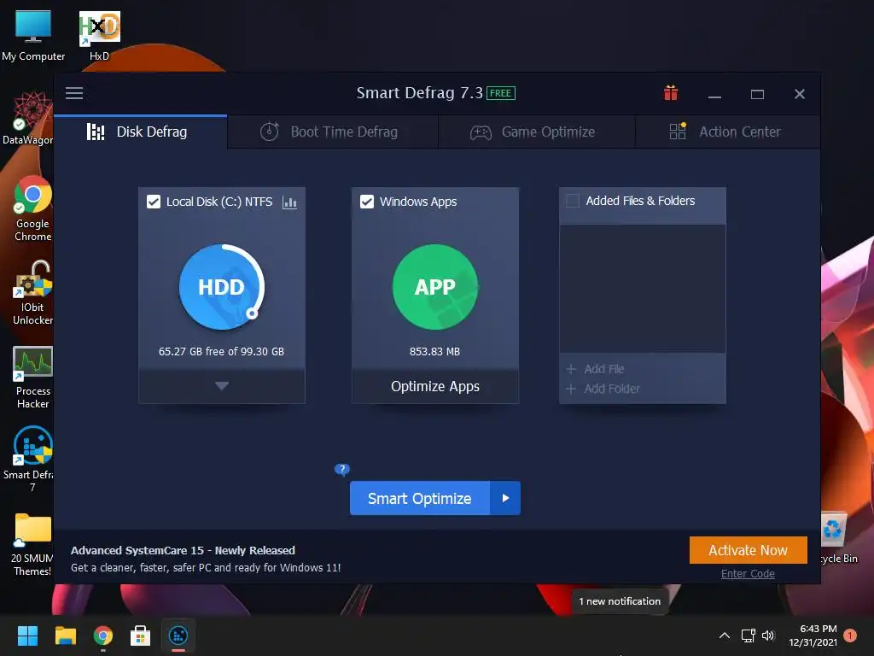Open the volume tray icon
The width and height of the screenshot is (874, 656).
(768, 635)
